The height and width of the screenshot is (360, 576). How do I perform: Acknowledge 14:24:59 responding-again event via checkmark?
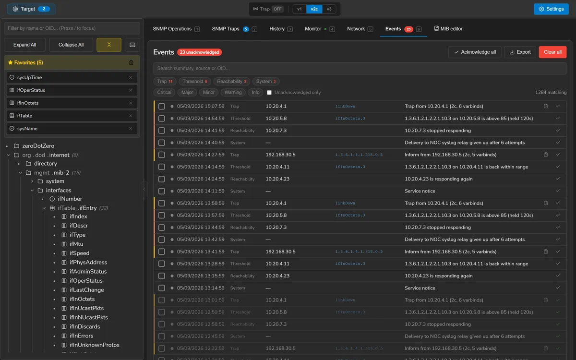pyautogui.click(x=558, y=179)
